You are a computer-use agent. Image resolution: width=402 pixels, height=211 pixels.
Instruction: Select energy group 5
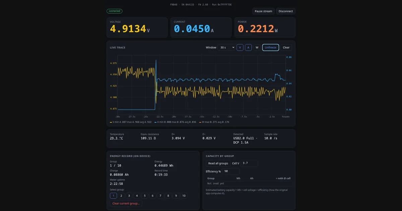[x=144, y=196]
